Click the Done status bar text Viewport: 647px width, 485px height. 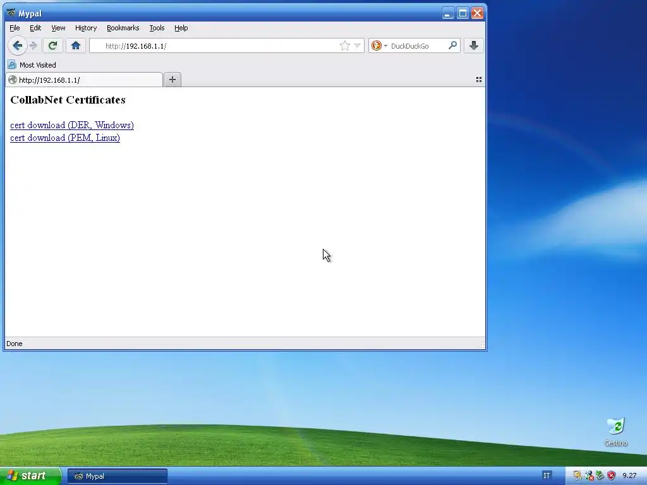pos(15,344)
